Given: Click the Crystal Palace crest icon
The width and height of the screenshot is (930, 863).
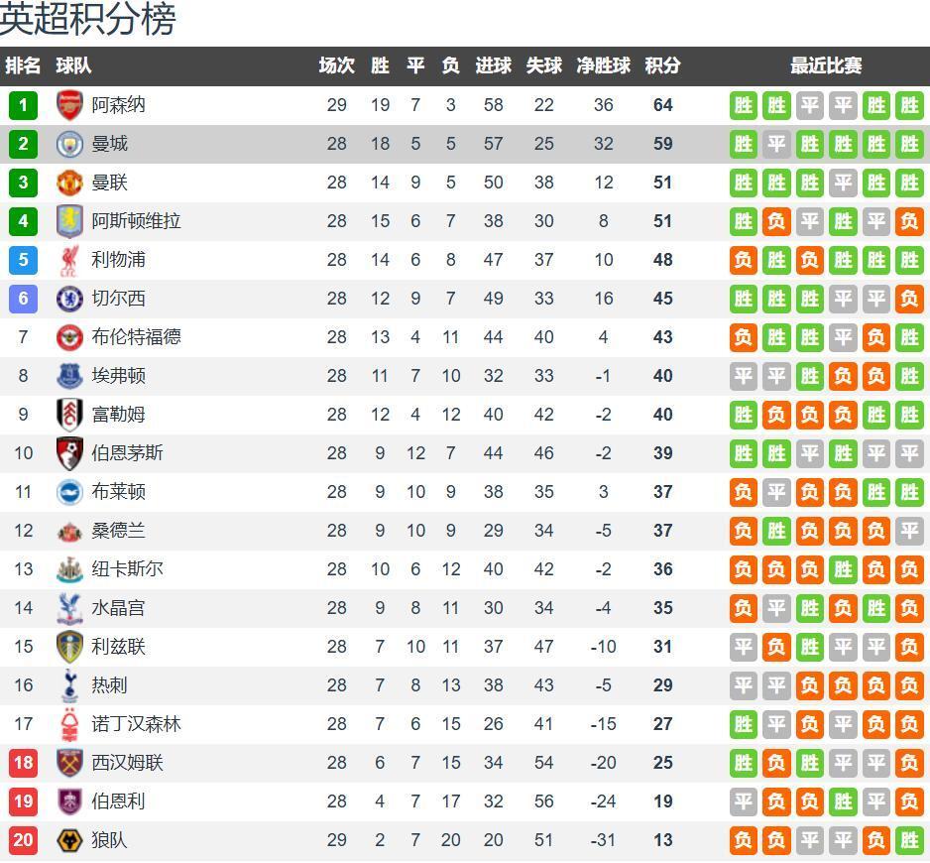Looking at the screenshot, I should (69, 608).
